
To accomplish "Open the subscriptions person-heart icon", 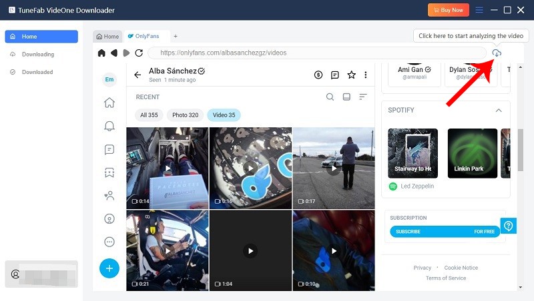I will point(109,196).
